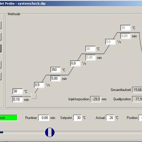Click the grayed third-stage temperature field 30
Image resolution: width=142 pixels, height=142 pixels.
click(90, 49)
